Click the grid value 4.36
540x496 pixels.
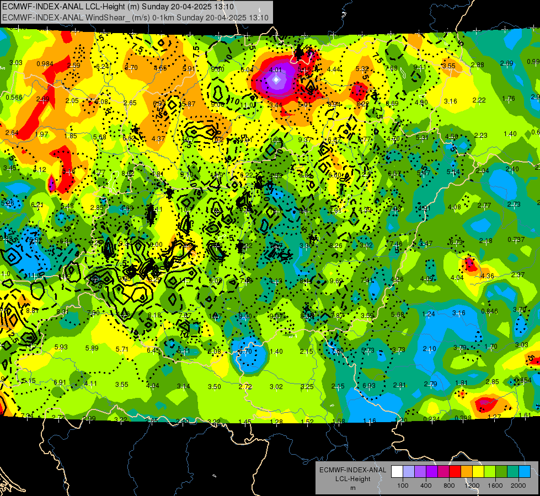(487, 276)
